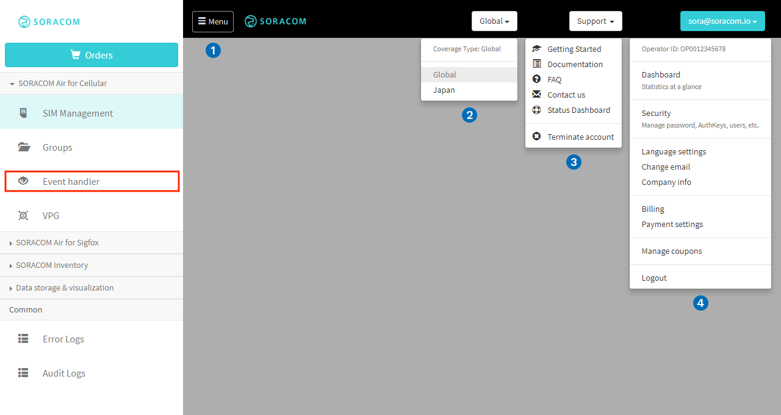The height and width of the screenshot is (415, 781).
Task: Click the Contact us envelope icon
Action: [536, 95]
